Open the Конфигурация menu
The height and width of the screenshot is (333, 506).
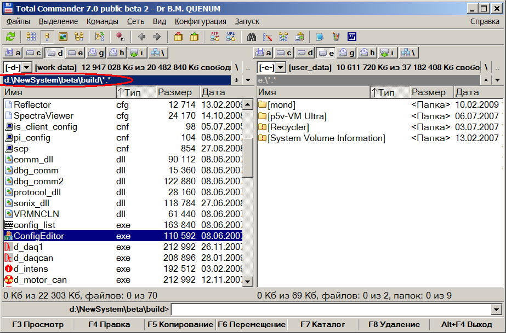200,21
